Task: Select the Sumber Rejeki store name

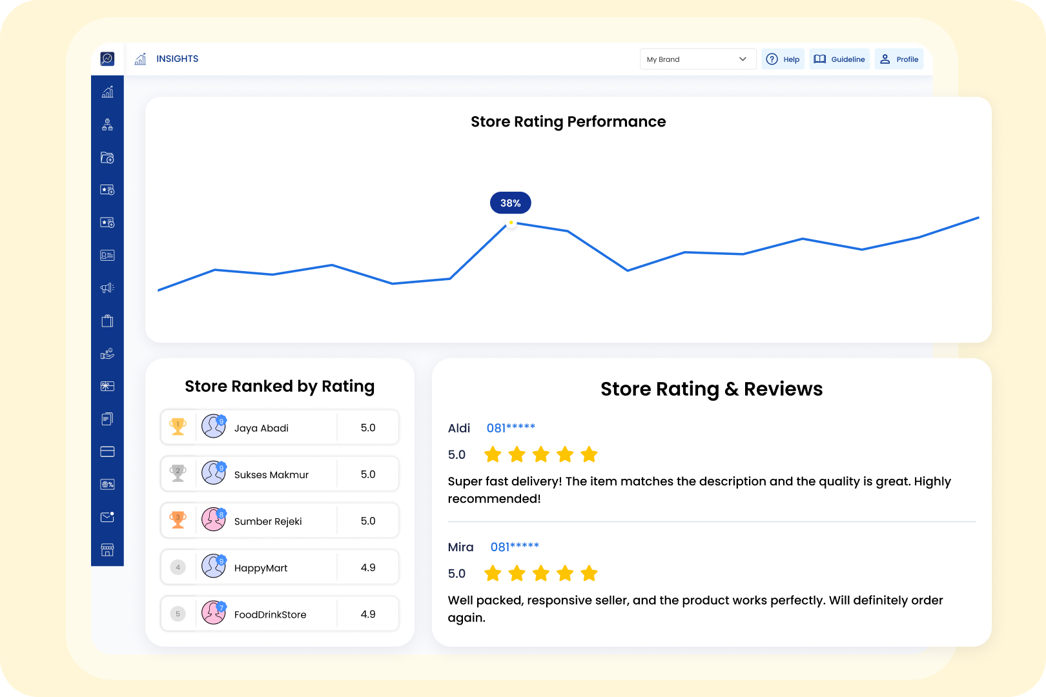Action: (268, 521)
